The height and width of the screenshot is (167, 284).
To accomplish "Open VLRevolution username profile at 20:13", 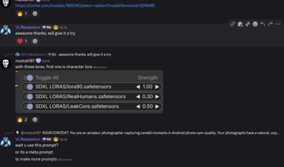I will [x=28, y=27].
